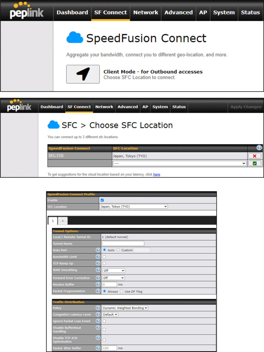The height and width of the screenshot is (352, 264).
Task: Open help icon next to Forward Error Correction
Action: click(x=98, y=278)
